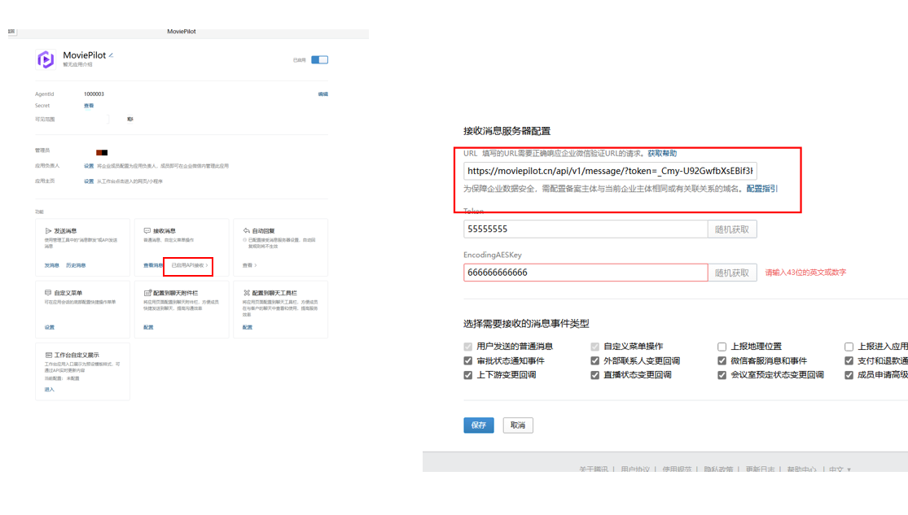Click 编辑 next to the AgentId row
908x515 pixels.
[323, 94]
